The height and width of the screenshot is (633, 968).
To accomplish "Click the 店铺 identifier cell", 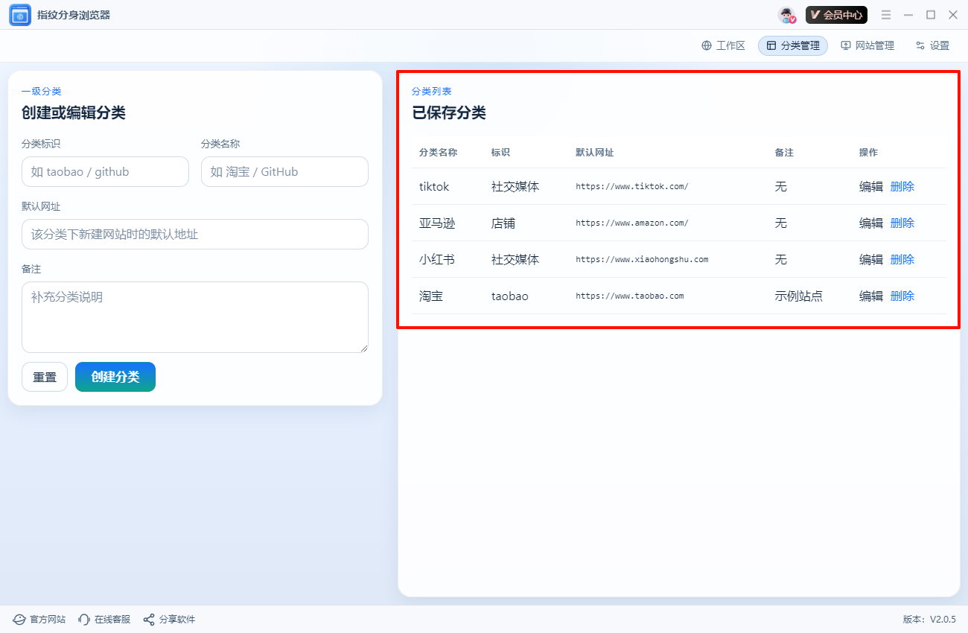I will [503, 223].
